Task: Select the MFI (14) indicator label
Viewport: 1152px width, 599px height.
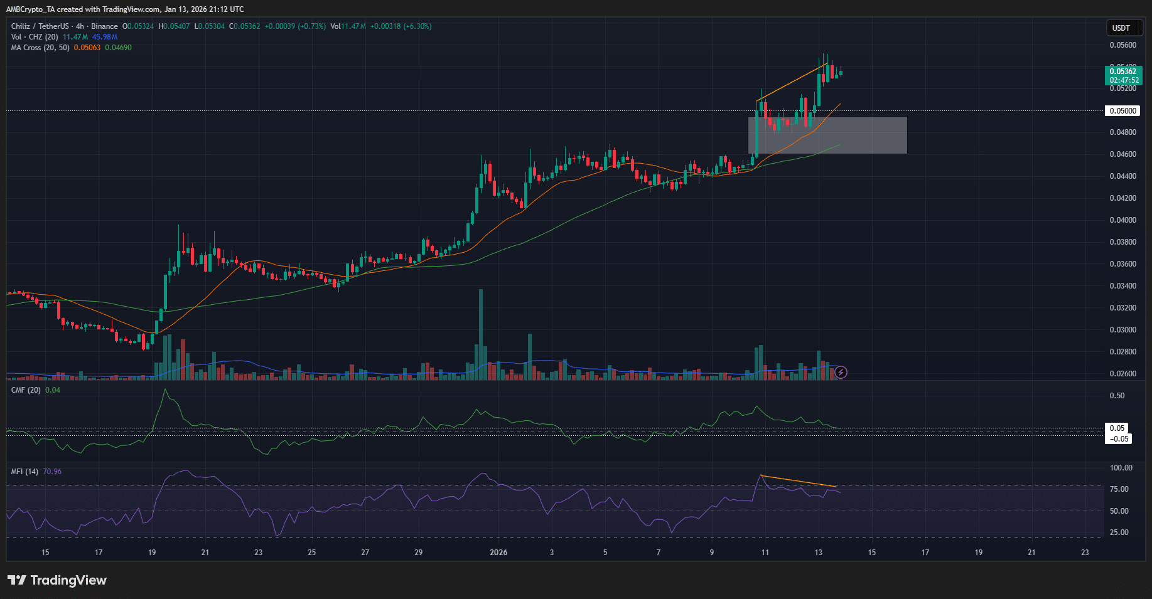Action: point(24,472)
